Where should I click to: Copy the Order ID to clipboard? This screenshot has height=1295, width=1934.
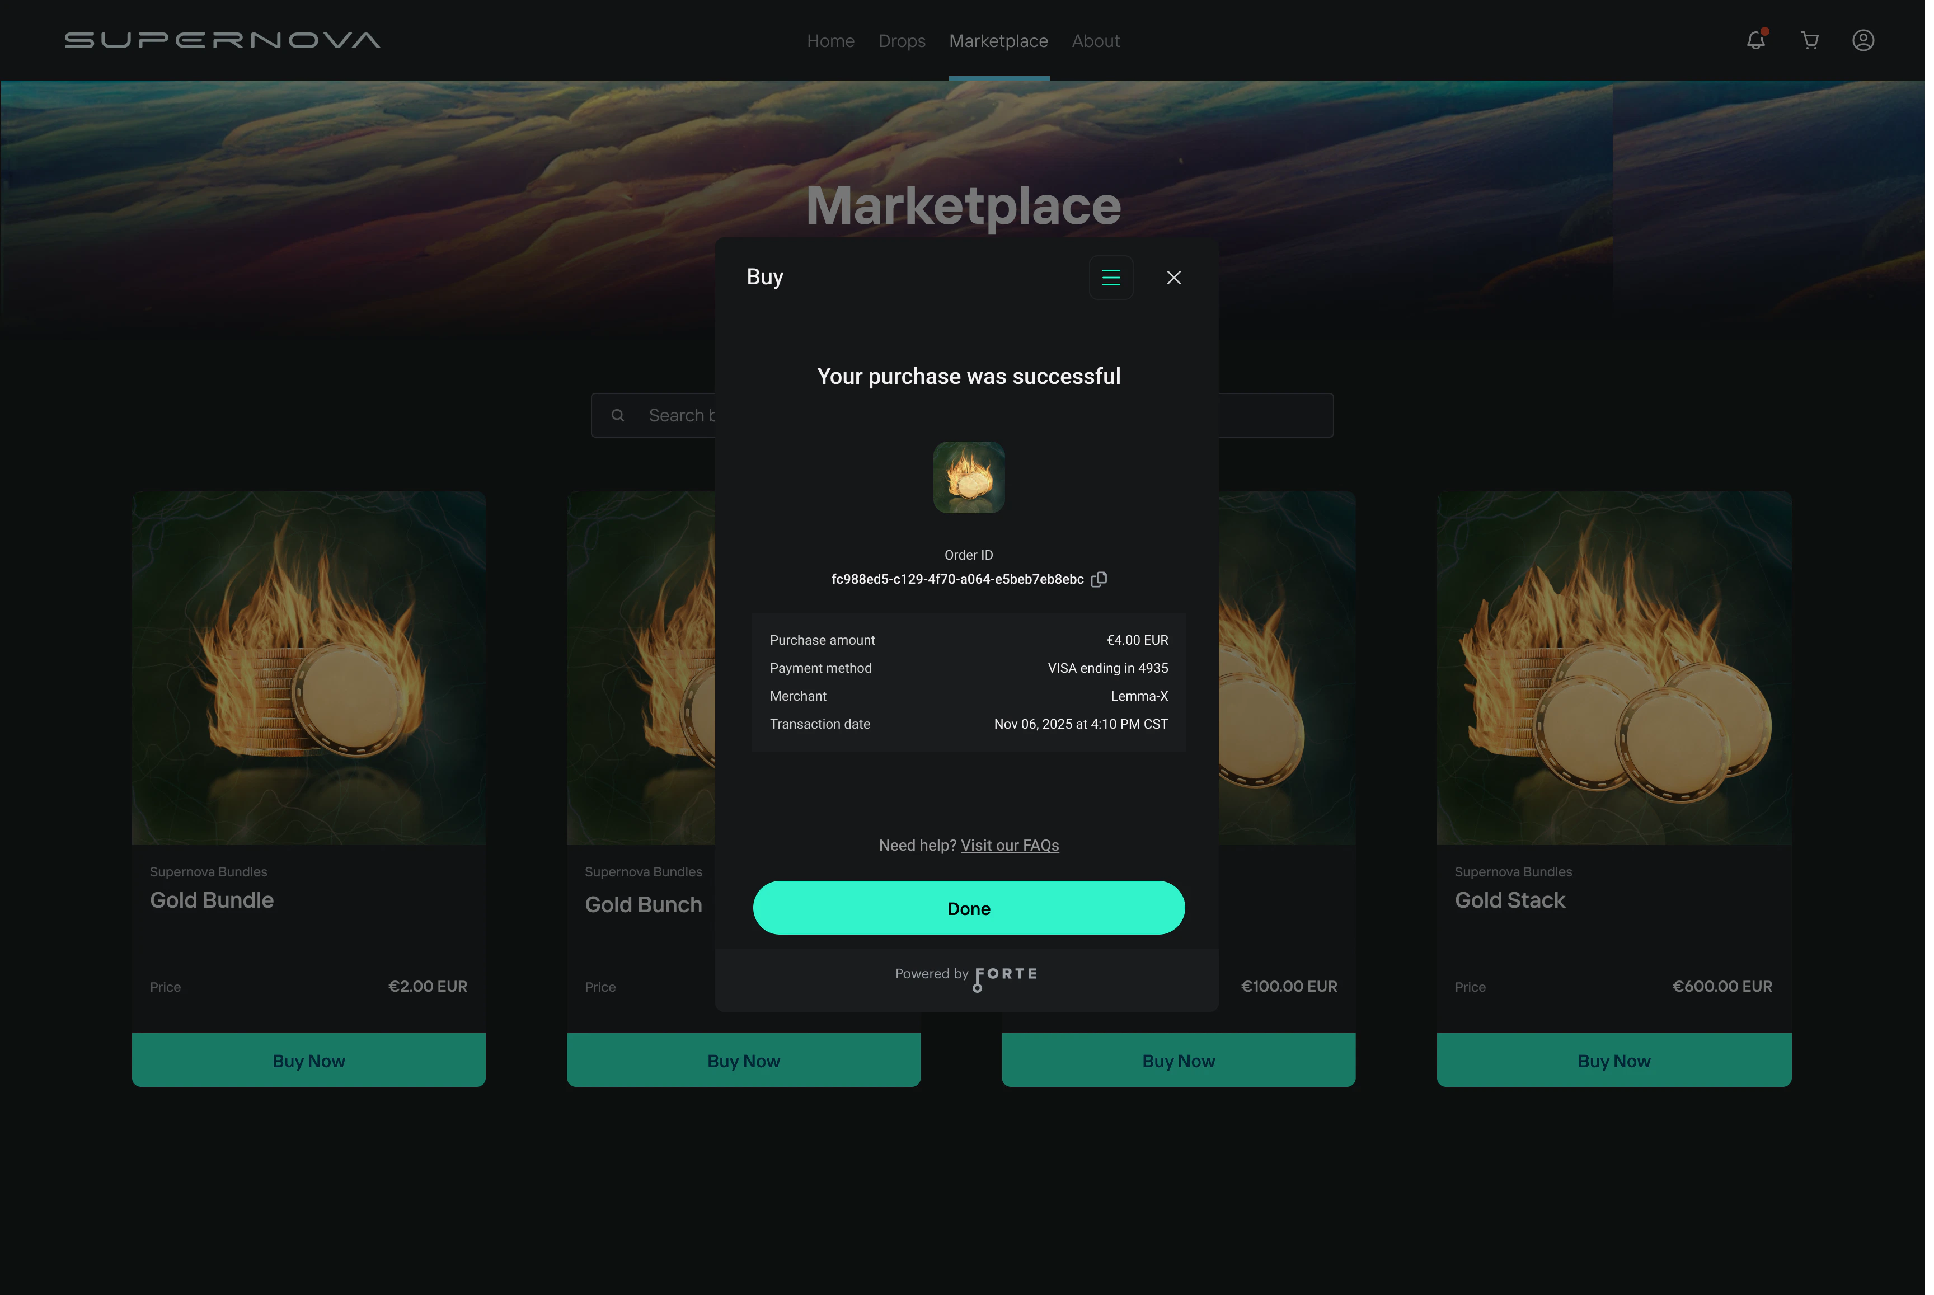click(x=1099, y=579)
